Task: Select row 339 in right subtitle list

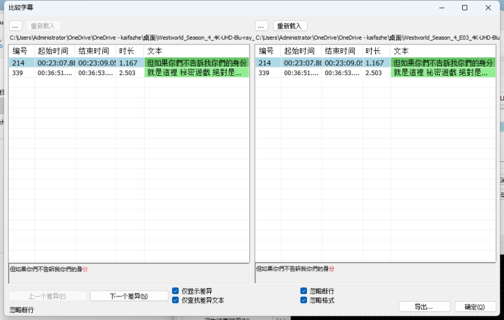Action: click(x=376, y=72)
